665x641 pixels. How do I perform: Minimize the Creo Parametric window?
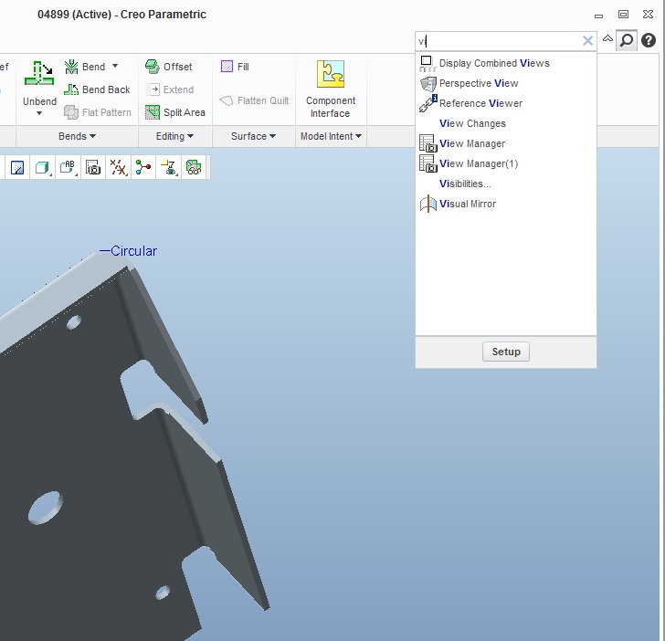tap(598, 15)
